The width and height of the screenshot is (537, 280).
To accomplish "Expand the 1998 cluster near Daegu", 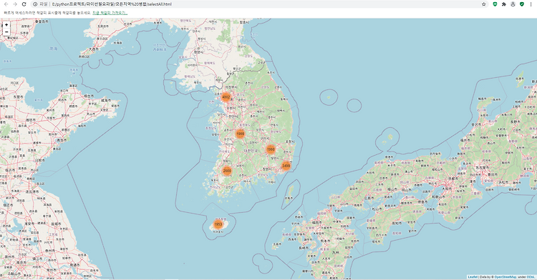I will click(271, 149).
